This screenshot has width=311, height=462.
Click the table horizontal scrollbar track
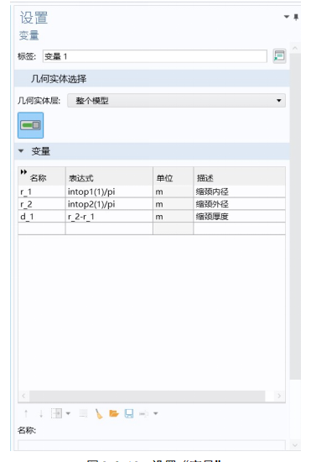click(147, 396)
